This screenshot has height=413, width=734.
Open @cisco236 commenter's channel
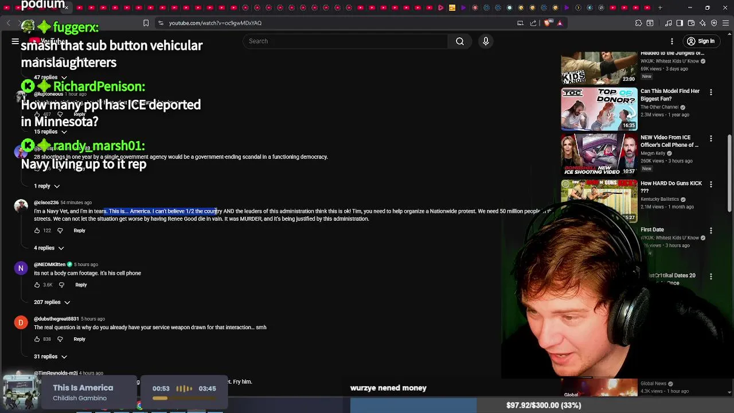click(x=46, y=202)
